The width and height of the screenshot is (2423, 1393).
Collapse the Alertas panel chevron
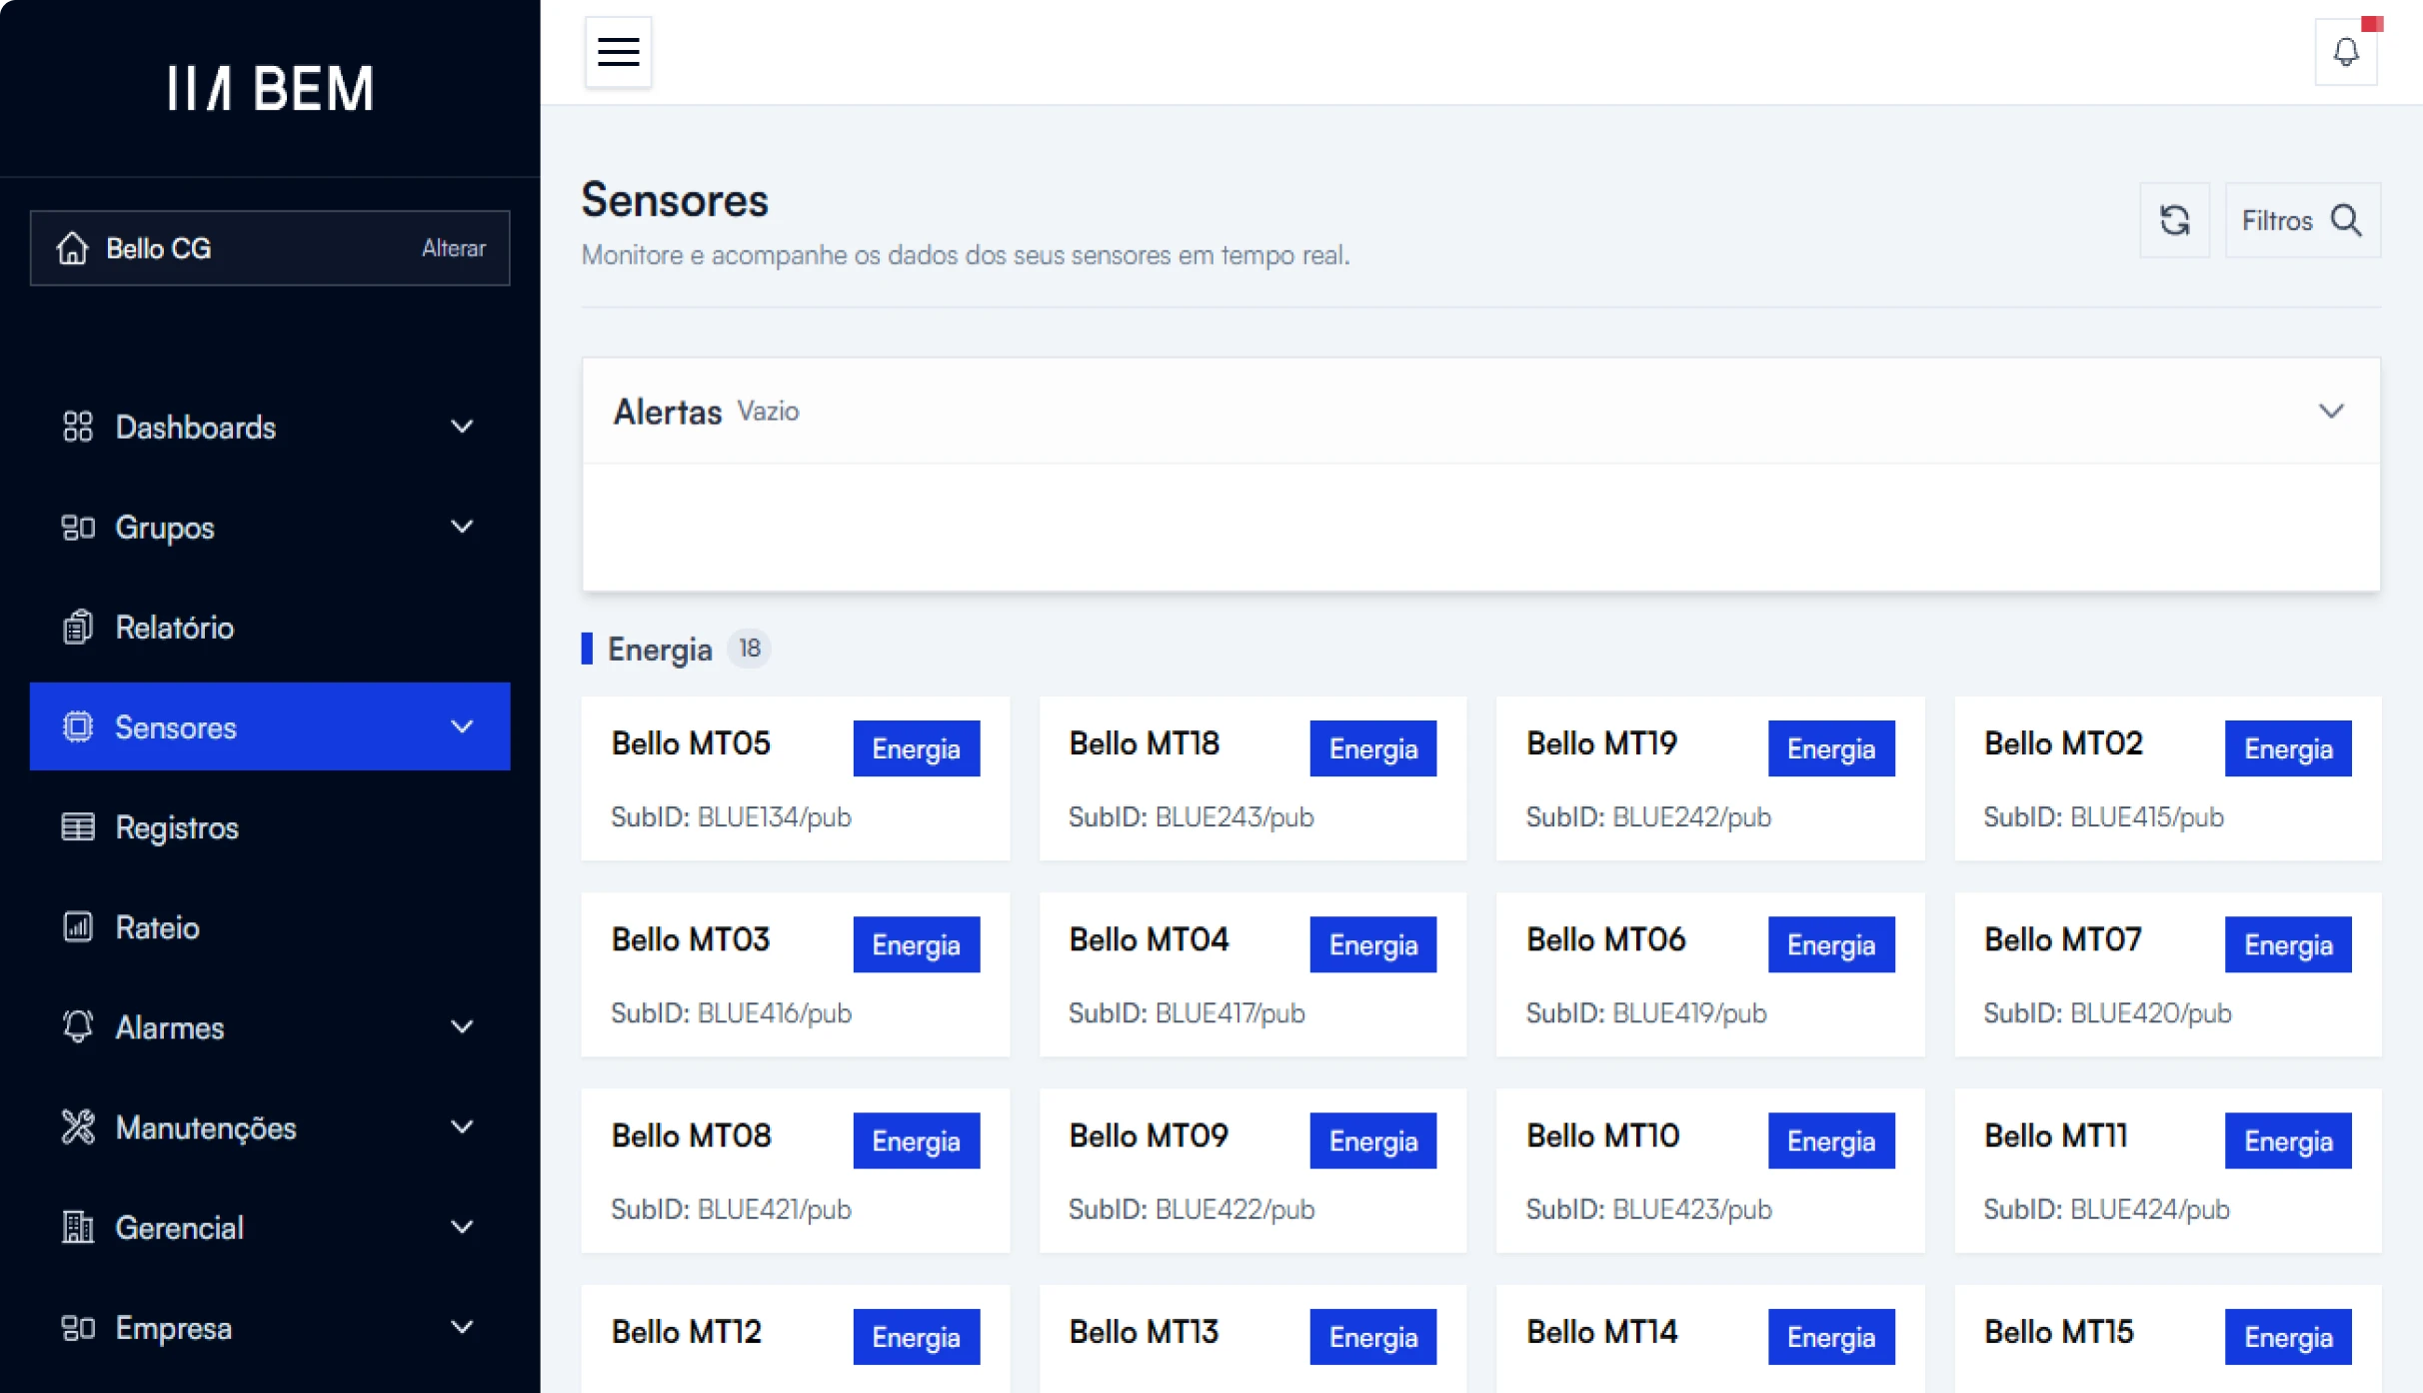(x=2331, y=411)
